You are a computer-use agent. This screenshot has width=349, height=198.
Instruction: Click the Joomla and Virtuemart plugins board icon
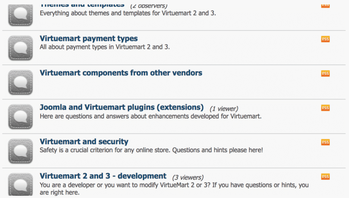coord(20,116)
